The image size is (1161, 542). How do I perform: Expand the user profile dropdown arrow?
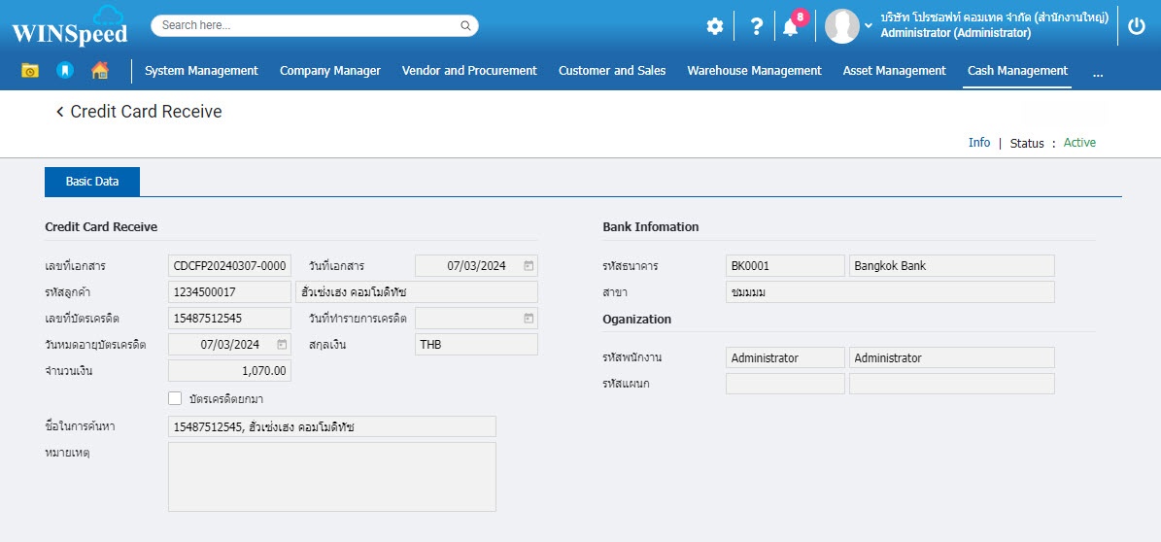[869, 26]
